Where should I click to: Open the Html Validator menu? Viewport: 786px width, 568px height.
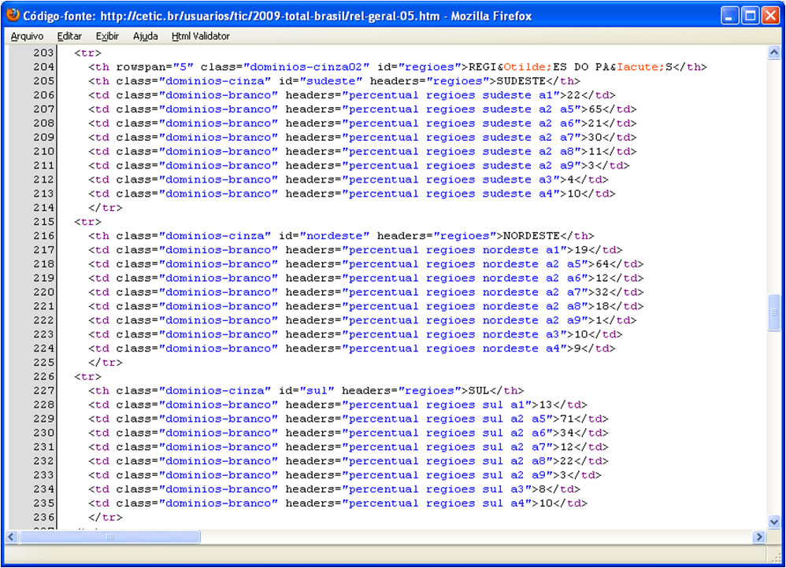[201, 36]
